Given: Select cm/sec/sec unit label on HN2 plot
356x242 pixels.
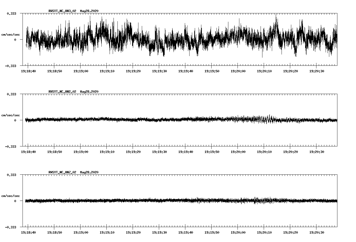Looking at the screenshot, I should 10,115.
